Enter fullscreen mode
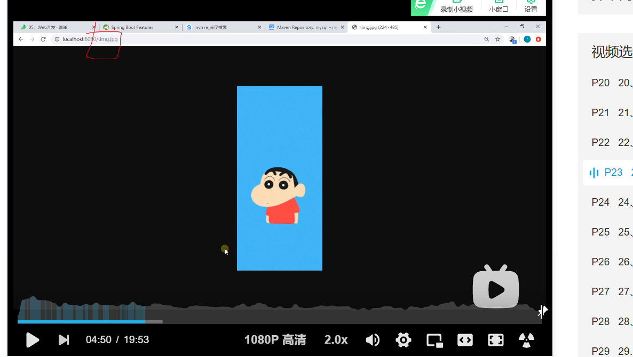The height and width of the screenshot is (357, 633). point(496,340)
